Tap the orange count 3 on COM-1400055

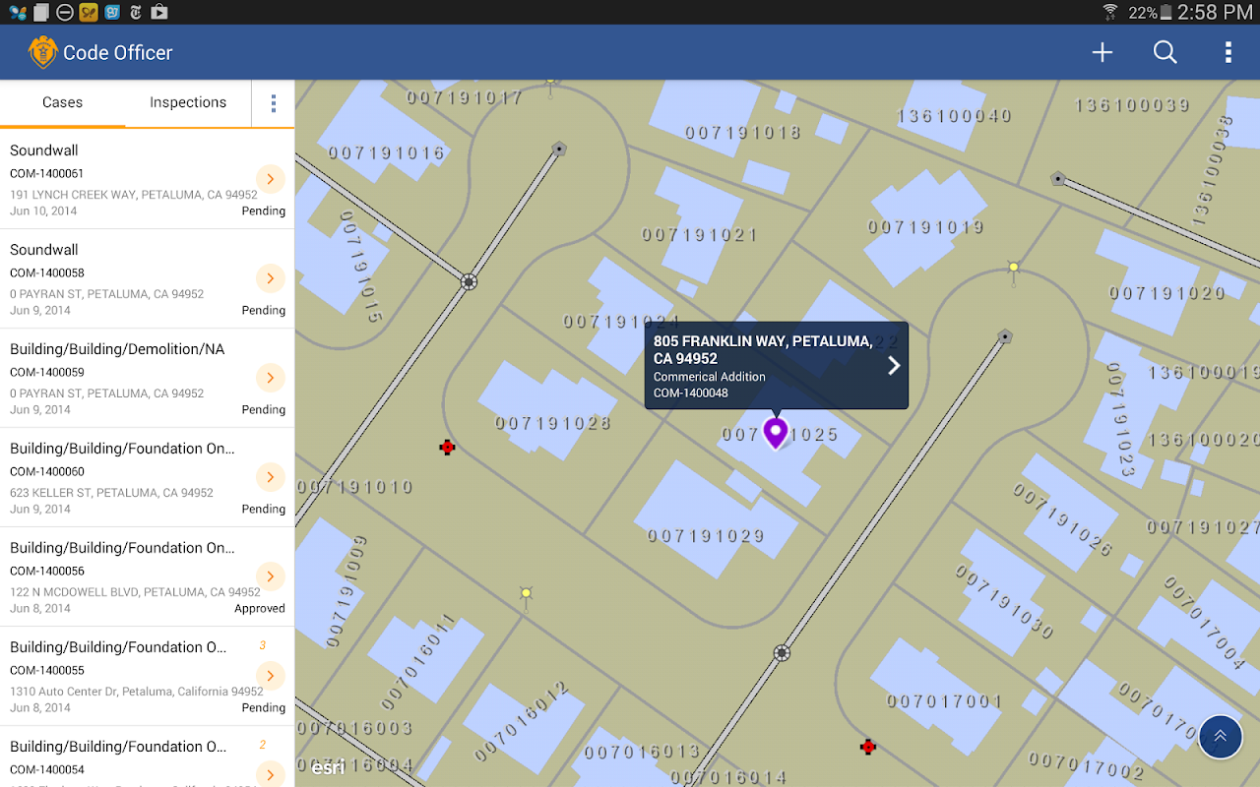pos(262,646)
